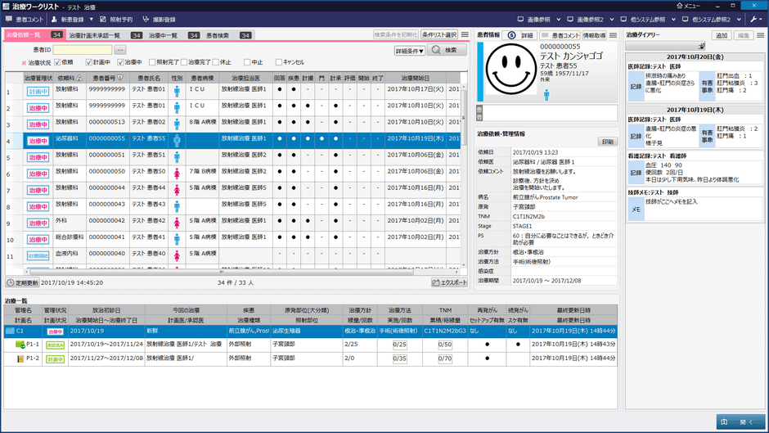769x433 pixels.
Task: Click the P1-1 plan icon in treatment list
Action: click(20, 345)
